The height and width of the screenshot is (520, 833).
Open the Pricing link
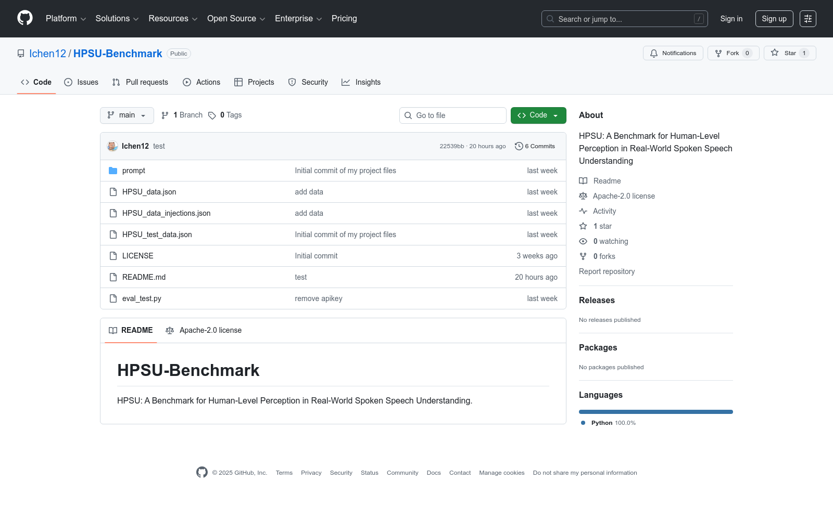click(x=344, y=19)
